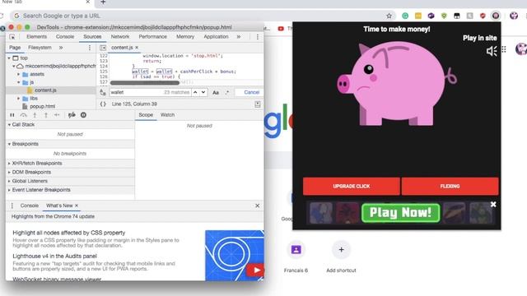Activate the inspect element picker in DevTools
Image resolution: width=527 pixels, height=296 pixels.
pos(12,37)
